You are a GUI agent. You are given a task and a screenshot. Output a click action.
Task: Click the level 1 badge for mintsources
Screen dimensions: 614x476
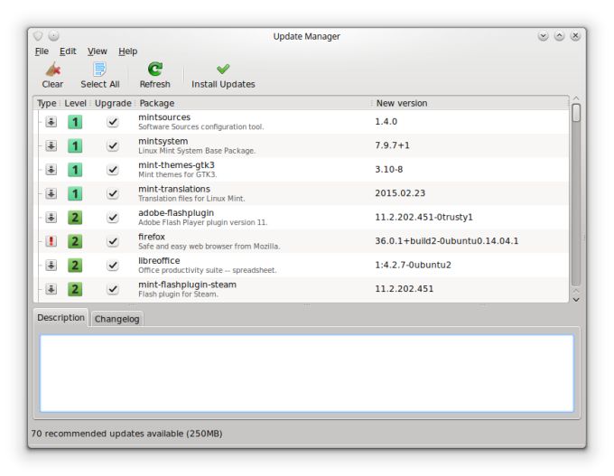pos(76,122)
